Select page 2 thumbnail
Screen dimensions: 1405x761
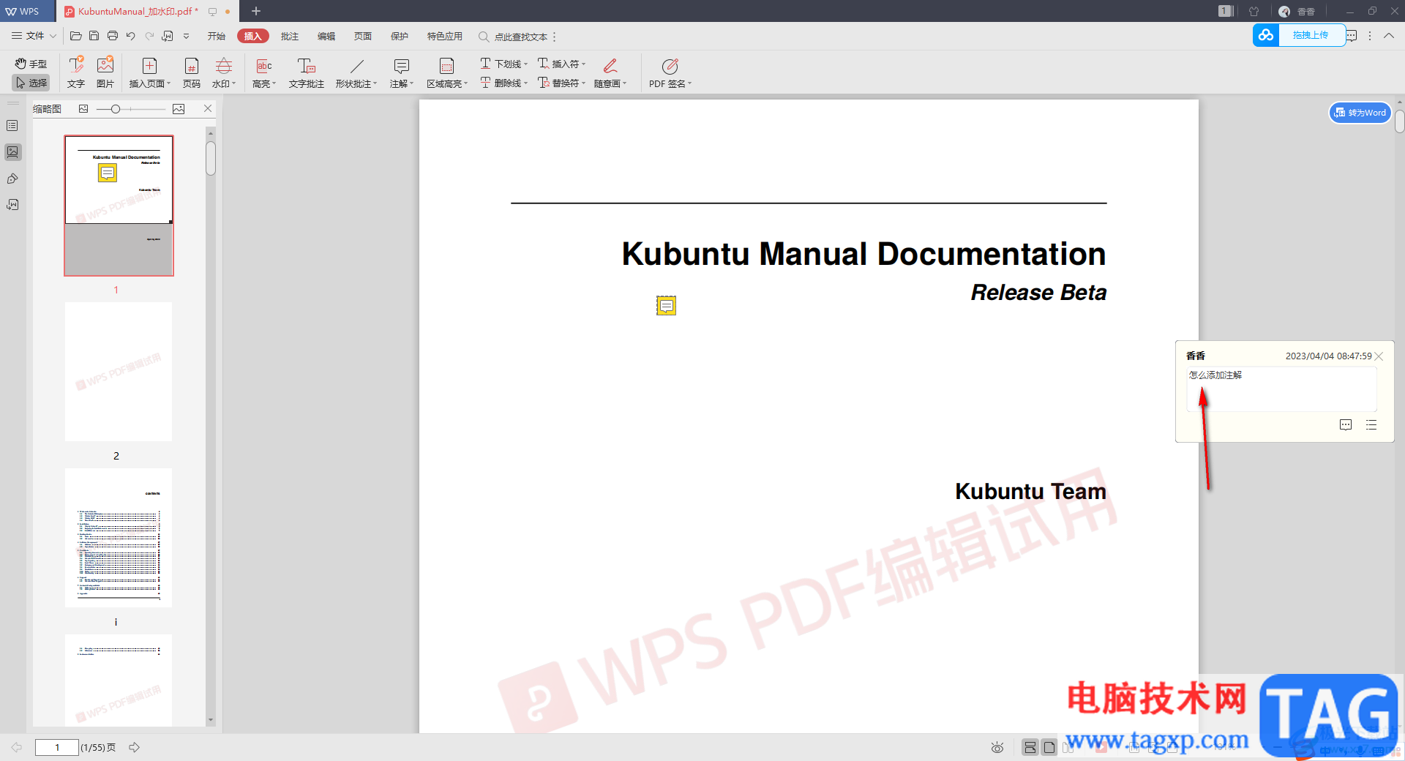[x=119, y=372]
